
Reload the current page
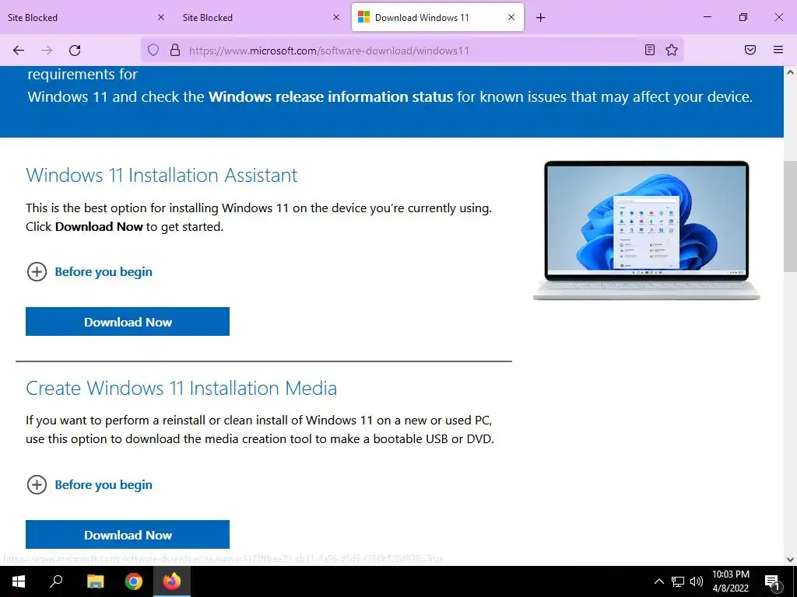coord(75,51)
